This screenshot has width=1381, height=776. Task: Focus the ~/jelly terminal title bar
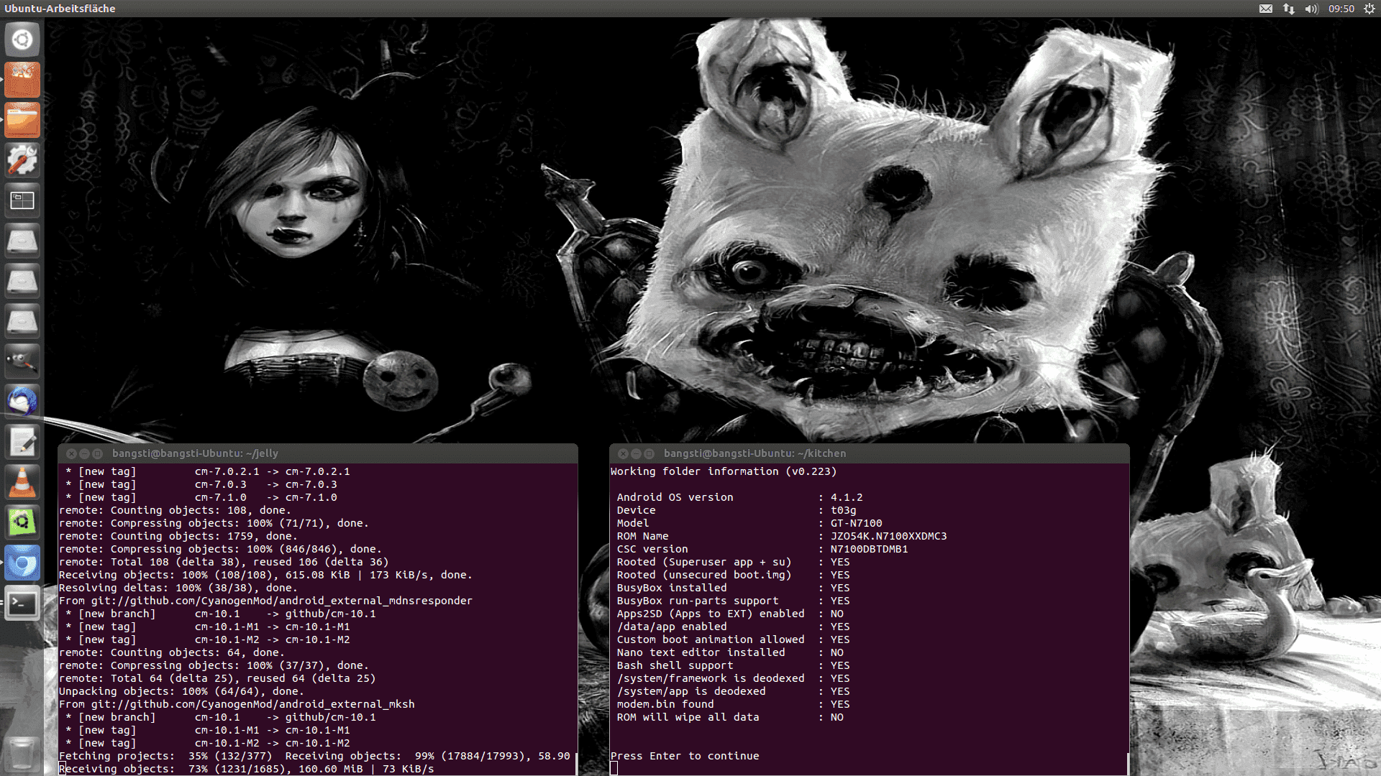(x=318, y=453)
